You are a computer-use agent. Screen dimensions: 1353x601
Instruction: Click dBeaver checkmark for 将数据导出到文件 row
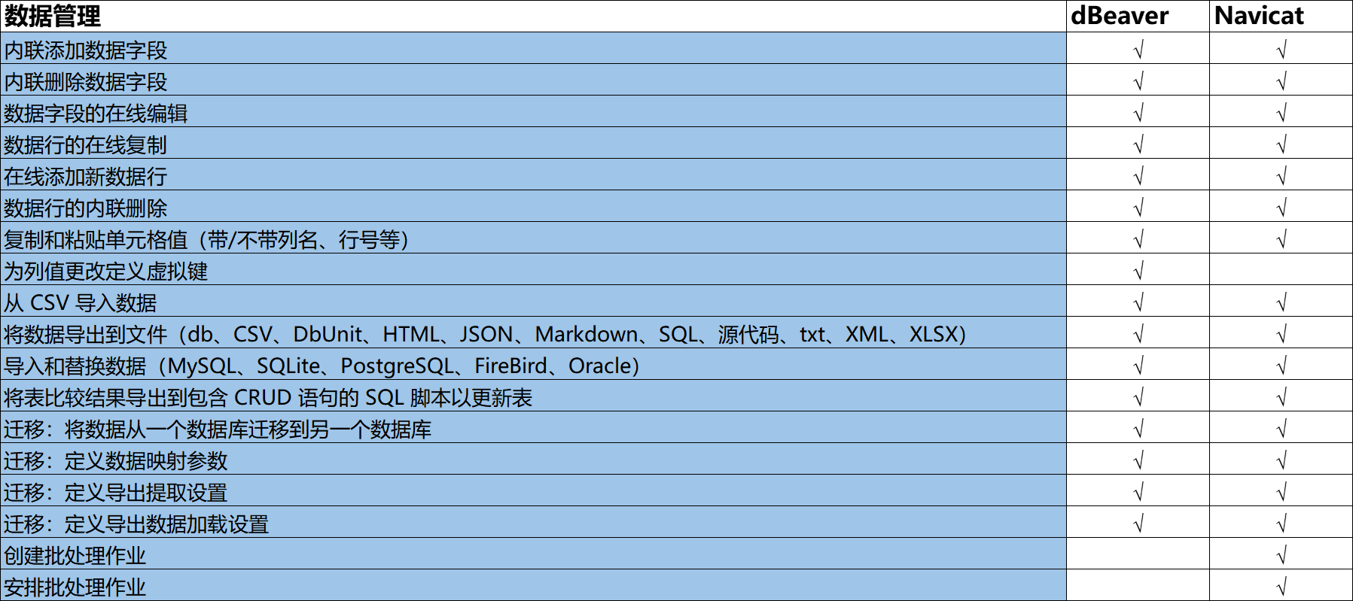1138,334
